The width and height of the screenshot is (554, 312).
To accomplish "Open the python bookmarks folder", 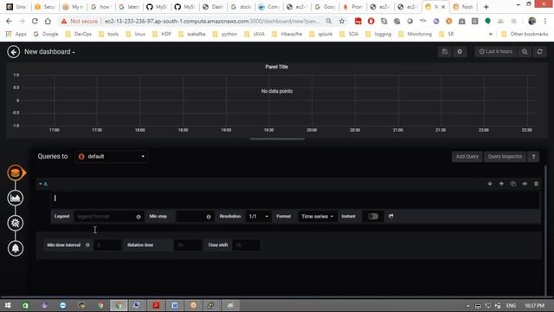I will 225,34.
